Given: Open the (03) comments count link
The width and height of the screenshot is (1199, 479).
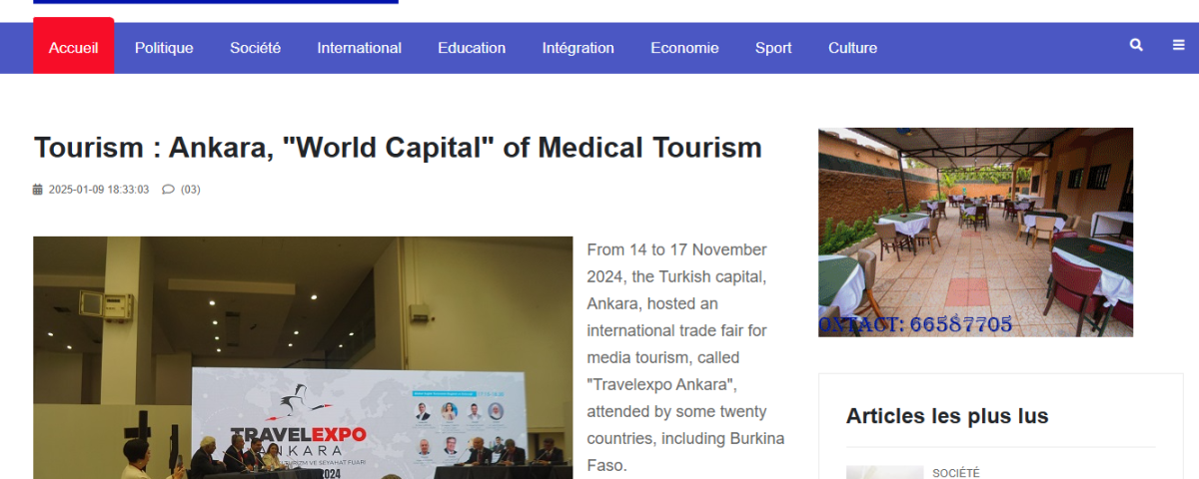Looking at the screenshot, I should (190, 190).
